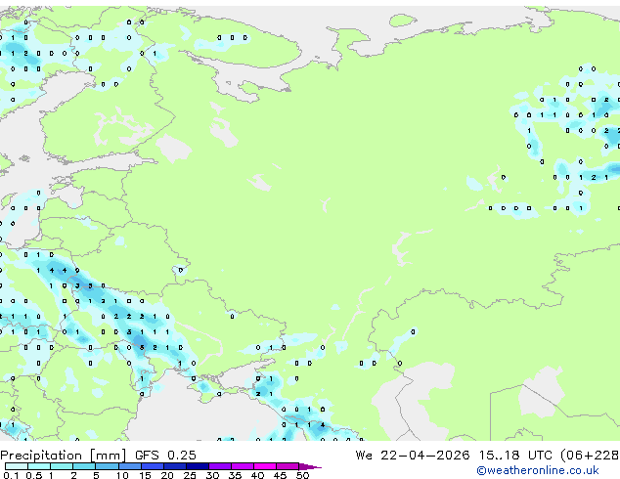Viewport: 620px width, 479px height.
Task: Click the "45" legend scale label
Action: coord(280,475)
